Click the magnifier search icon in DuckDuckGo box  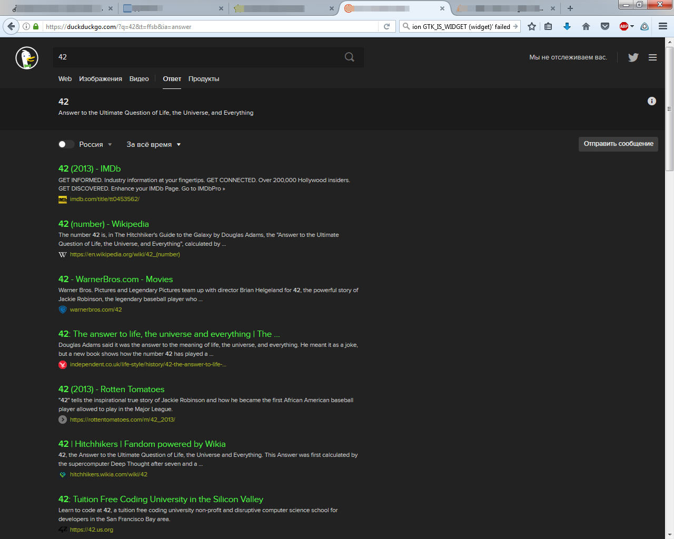click(x=350, y=57)
